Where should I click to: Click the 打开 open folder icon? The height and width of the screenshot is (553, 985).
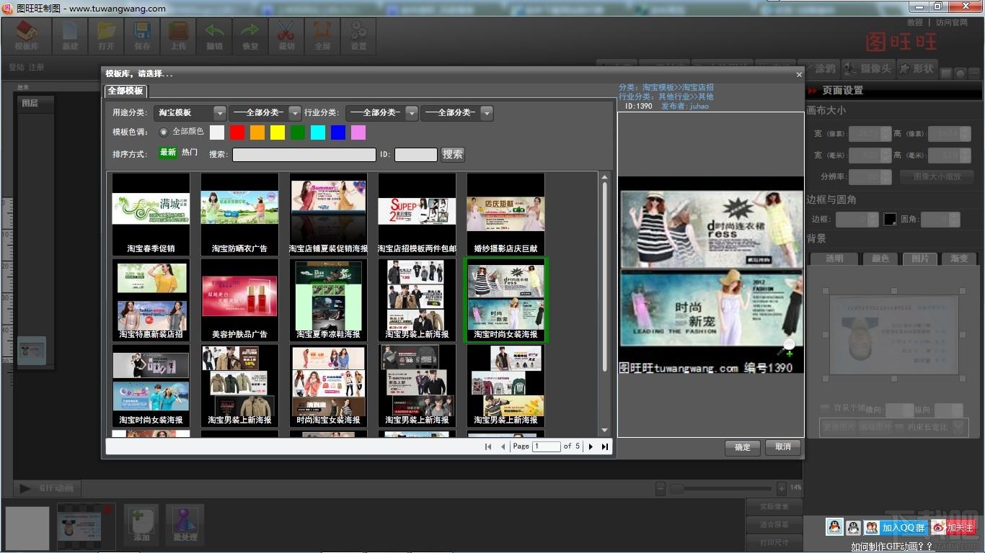(107, 35)
